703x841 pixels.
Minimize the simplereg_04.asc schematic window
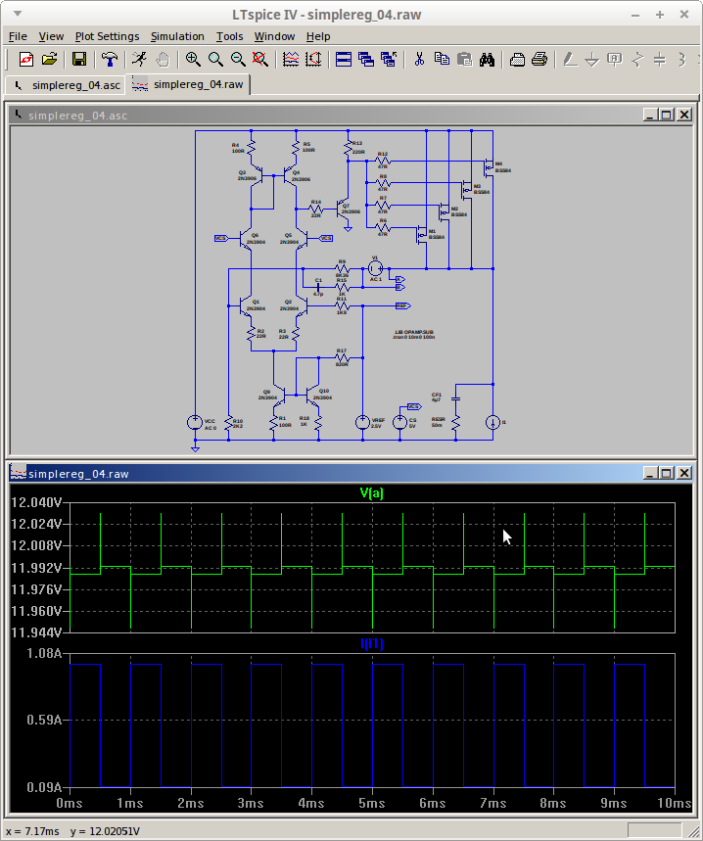pos(650,115)
